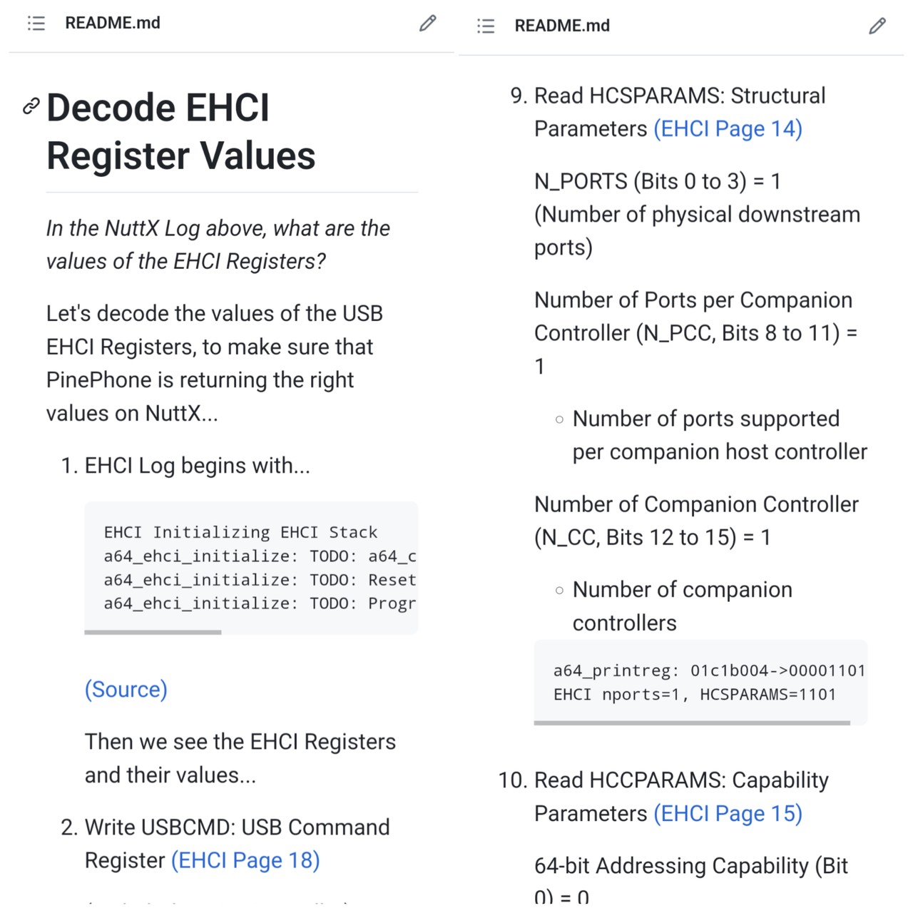The height and width of the screenshot is (913, 913).
Task: Open the EHCI Page 18 link
Action: (x=245, y=860)
